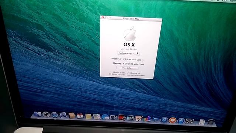Close the About This Mac window
This screenshot has width=236, height=133.
pos(103,17)
